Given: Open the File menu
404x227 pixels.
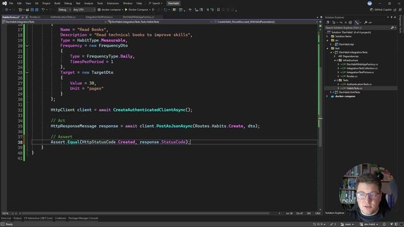Looking at the screenshot, I should tap(11, 3).
